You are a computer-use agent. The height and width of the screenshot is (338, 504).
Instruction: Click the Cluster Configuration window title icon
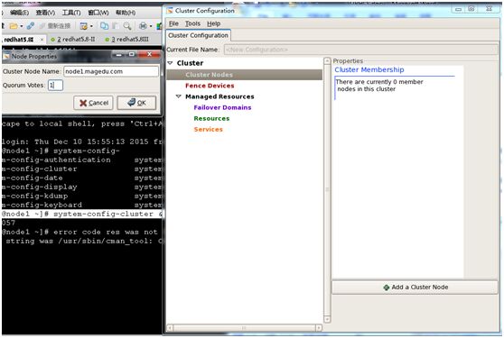click(x=170, y=11)
